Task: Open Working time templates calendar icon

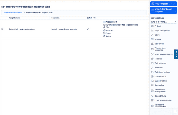Action: [152, 49]
